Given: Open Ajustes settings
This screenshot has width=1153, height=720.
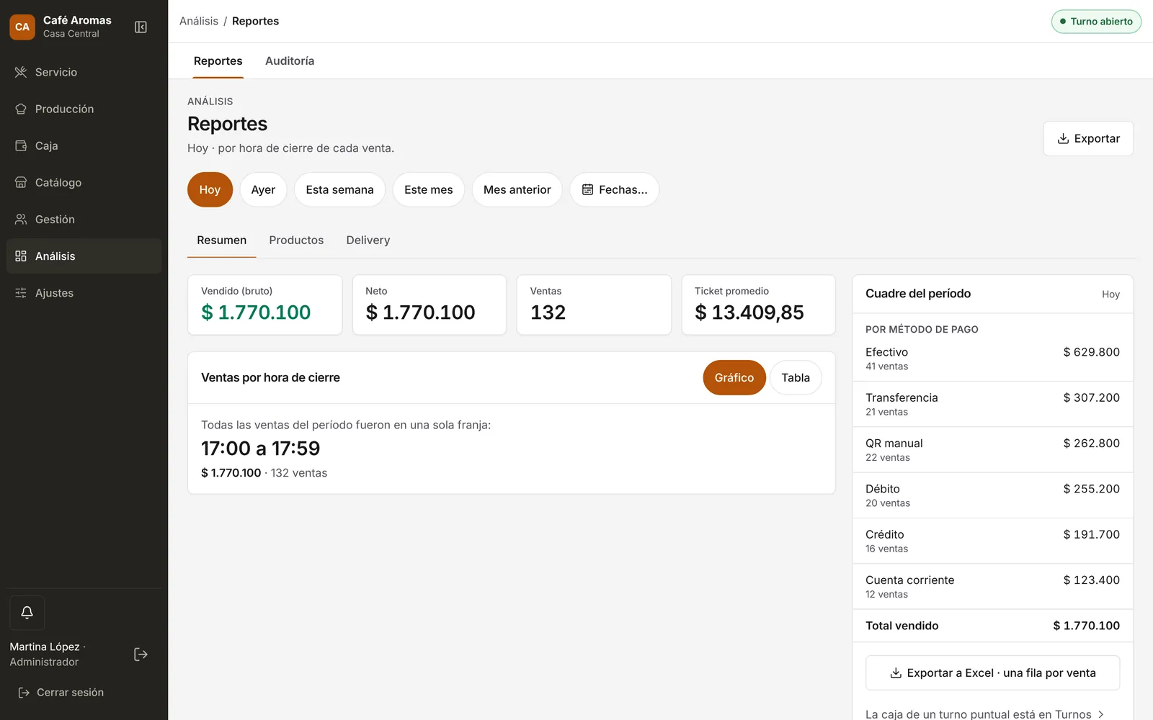Looking at the screenshot, I should pos(84,292).
